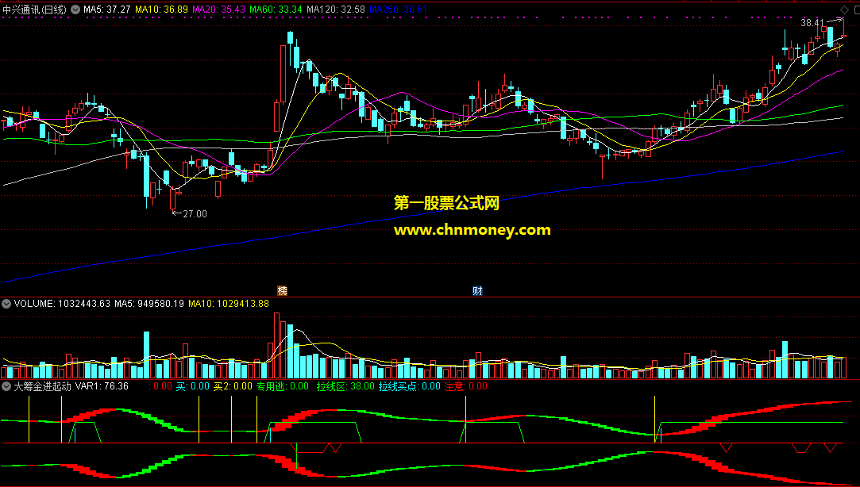Click the cyan 买: 0.00 value
The image size is (860, 487).
192,386
